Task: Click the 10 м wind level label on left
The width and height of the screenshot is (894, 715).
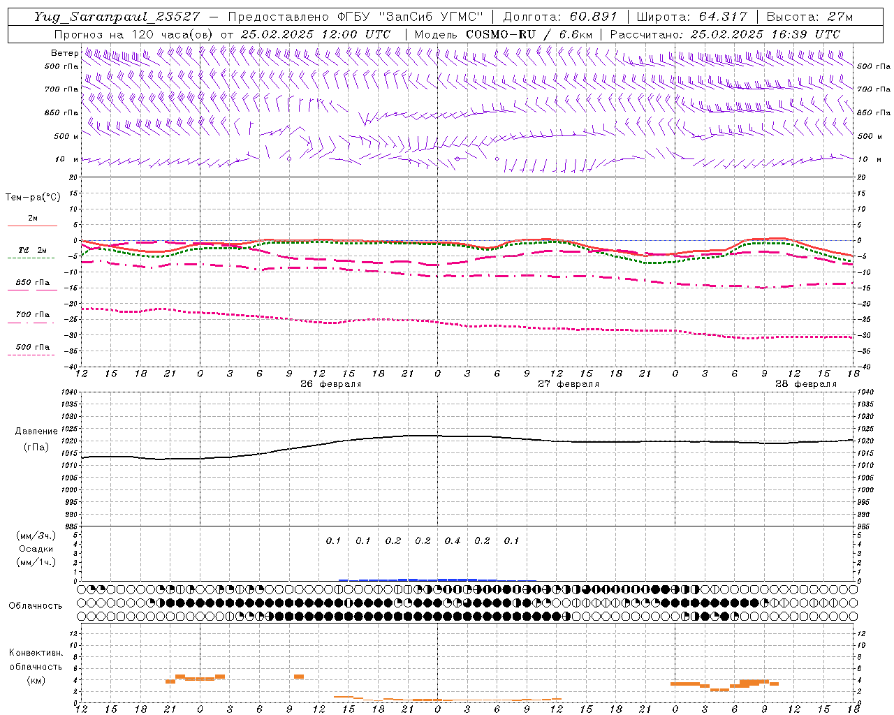Action: pyautogui.click(x=66, y=159)
